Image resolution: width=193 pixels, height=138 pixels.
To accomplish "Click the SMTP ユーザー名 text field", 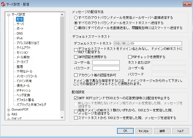I will [x=106, y=63].
